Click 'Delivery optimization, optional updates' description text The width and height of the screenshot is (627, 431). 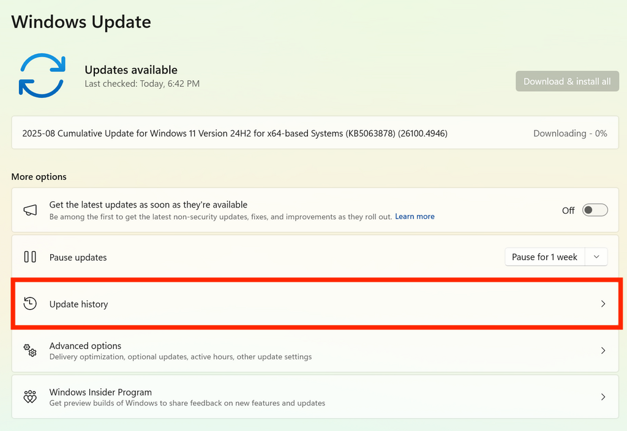181,357
